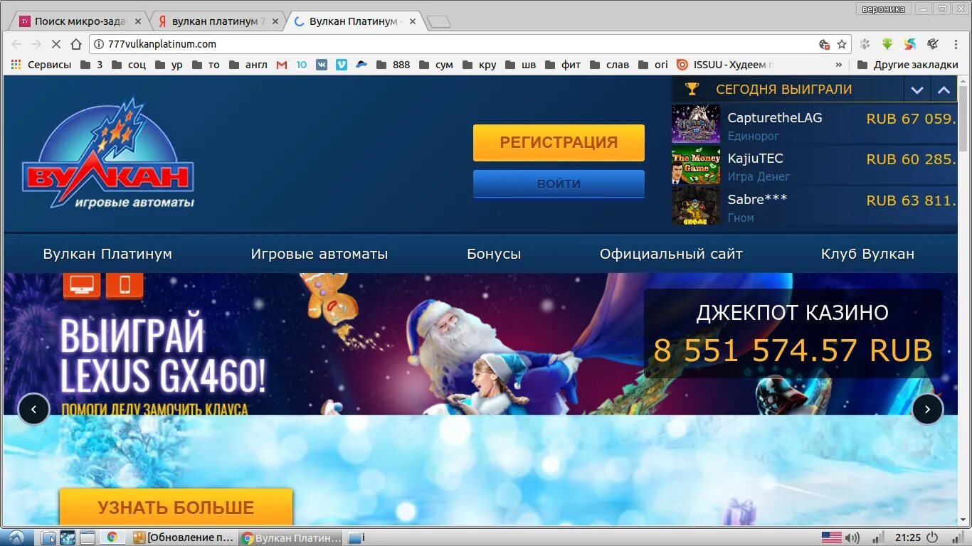
Task: Open the volume icon in system tray
Action: pos(852,538)
